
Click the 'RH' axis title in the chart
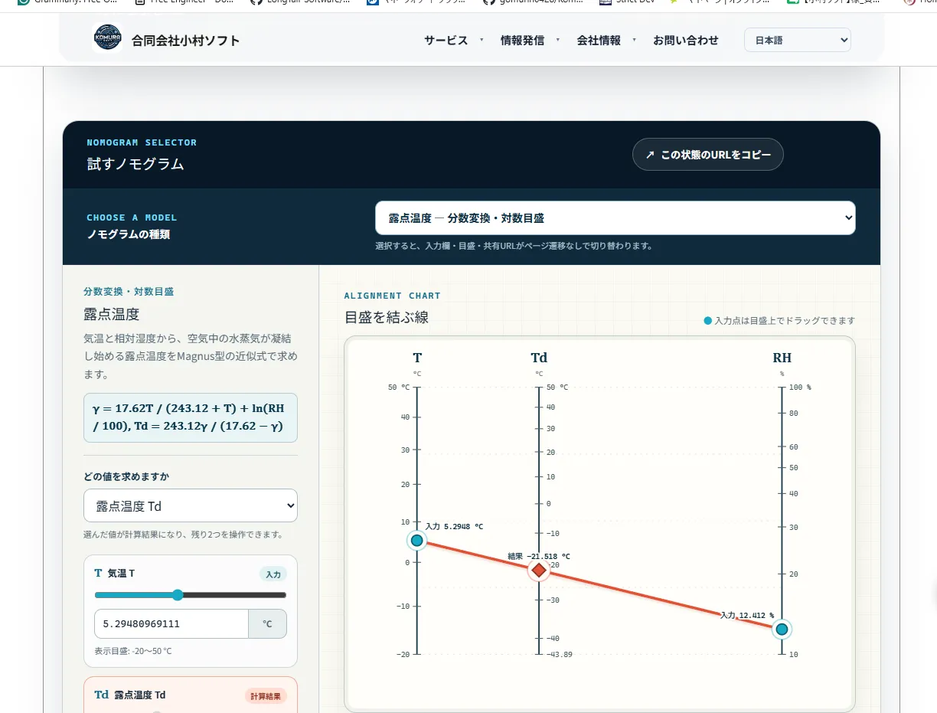(782, 358)
